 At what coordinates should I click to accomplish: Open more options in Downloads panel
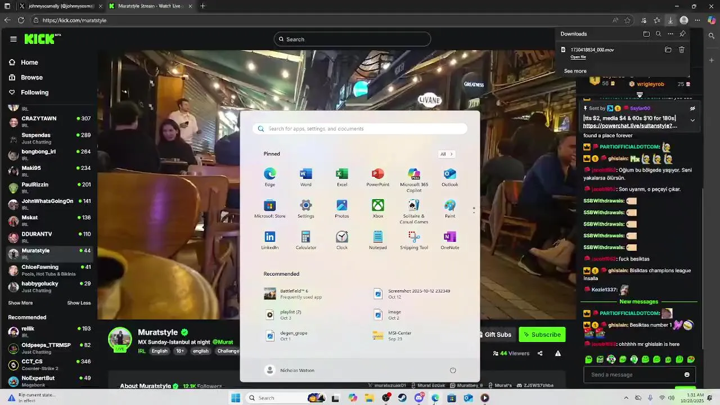670,34
